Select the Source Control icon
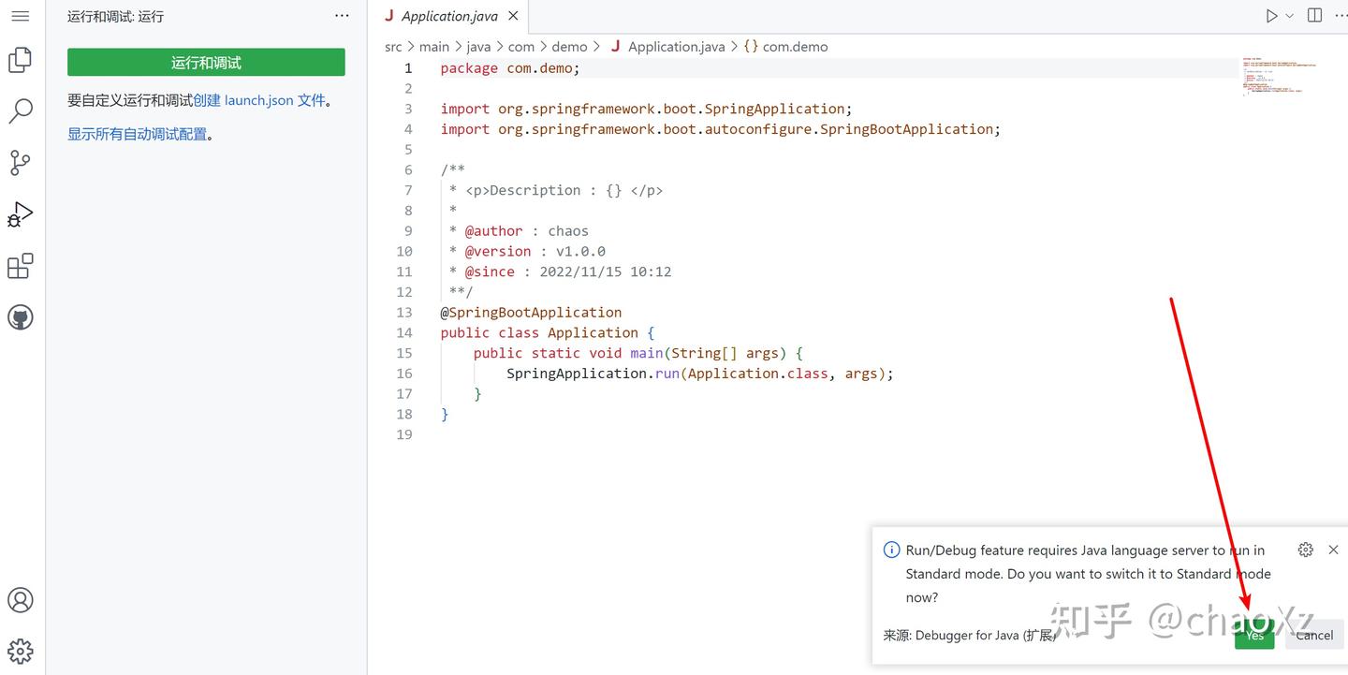The width and height of the screenshot is (1348, 675). tap(21, 162)
